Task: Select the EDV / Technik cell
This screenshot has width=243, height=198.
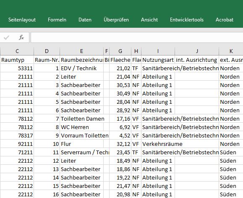Action: point(82,68)
